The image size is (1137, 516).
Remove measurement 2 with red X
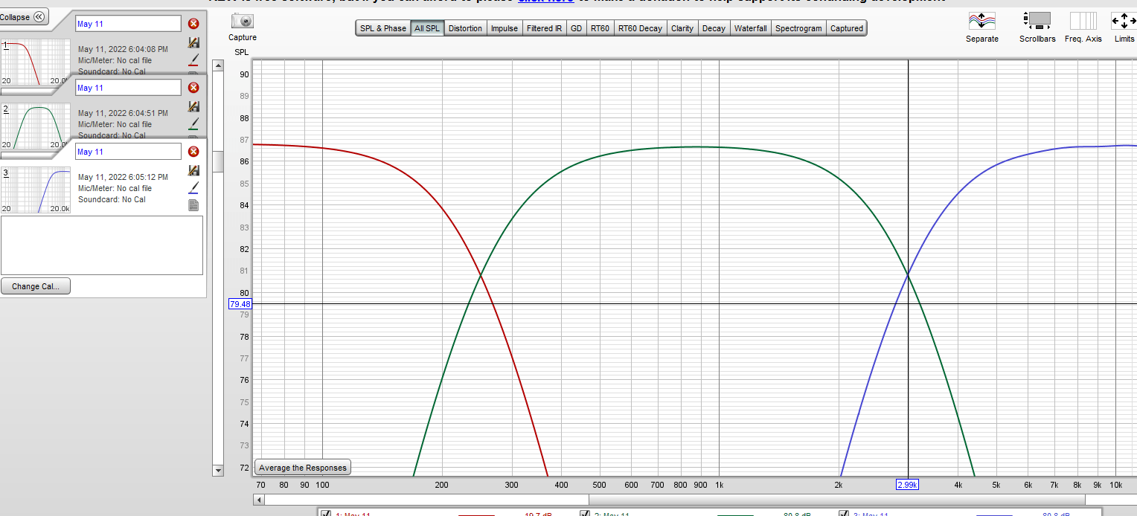193,88
